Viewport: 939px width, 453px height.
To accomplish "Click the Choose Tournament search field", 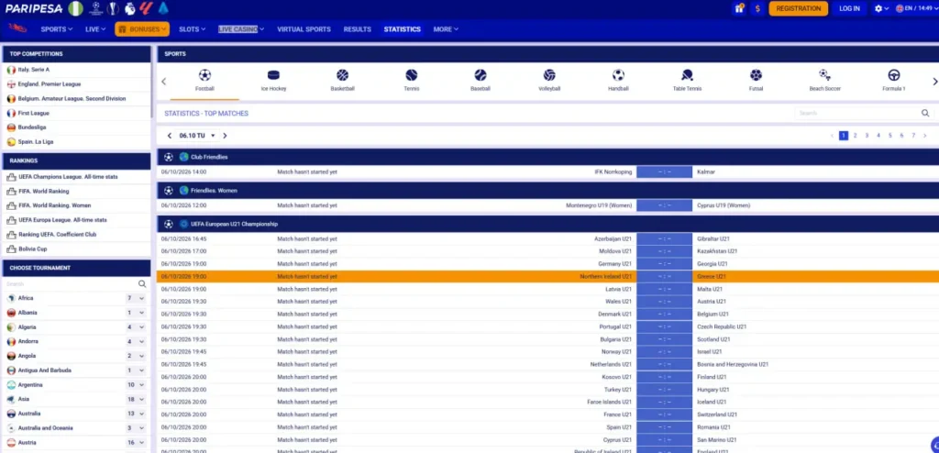I will point(71,284).
